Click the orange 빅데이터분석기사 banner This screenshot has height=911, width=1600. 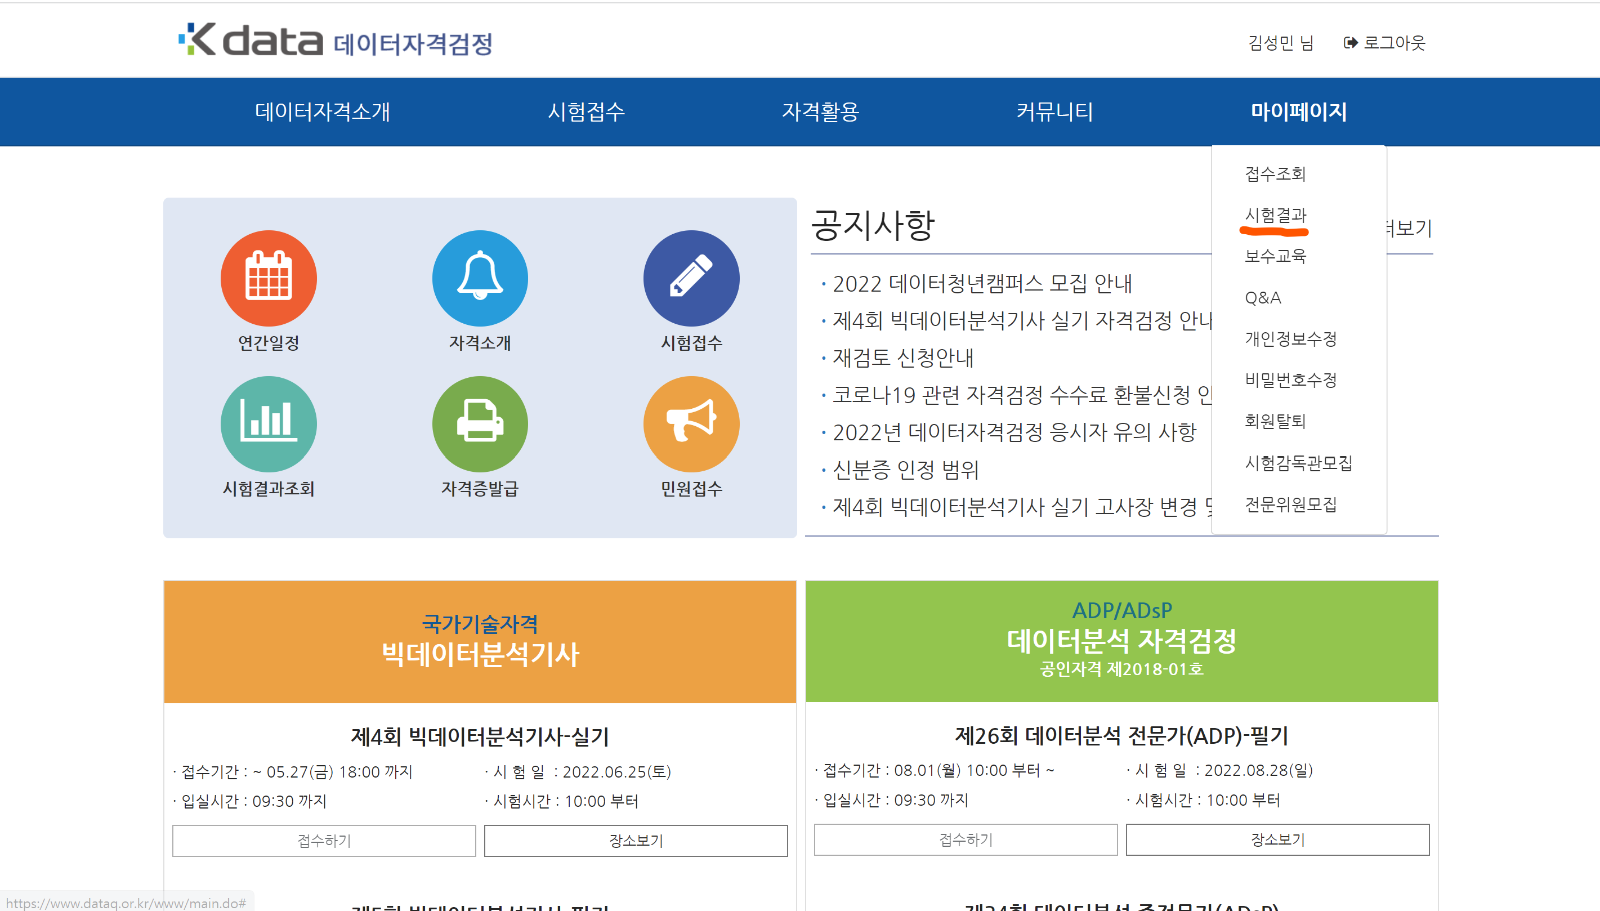(480, 641)
